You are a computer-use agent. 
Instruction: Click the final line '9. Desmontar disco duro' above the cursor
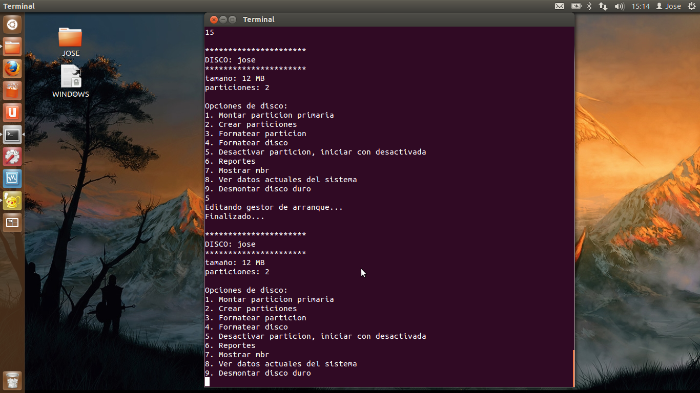click(x=258, y=373)
